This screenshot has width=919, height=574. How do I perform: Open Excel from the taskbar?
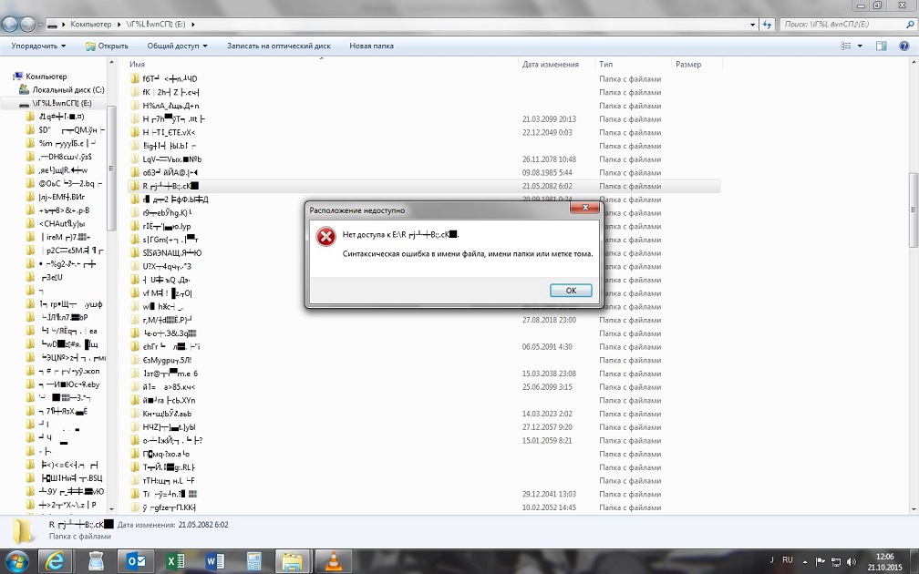(176, 560)
